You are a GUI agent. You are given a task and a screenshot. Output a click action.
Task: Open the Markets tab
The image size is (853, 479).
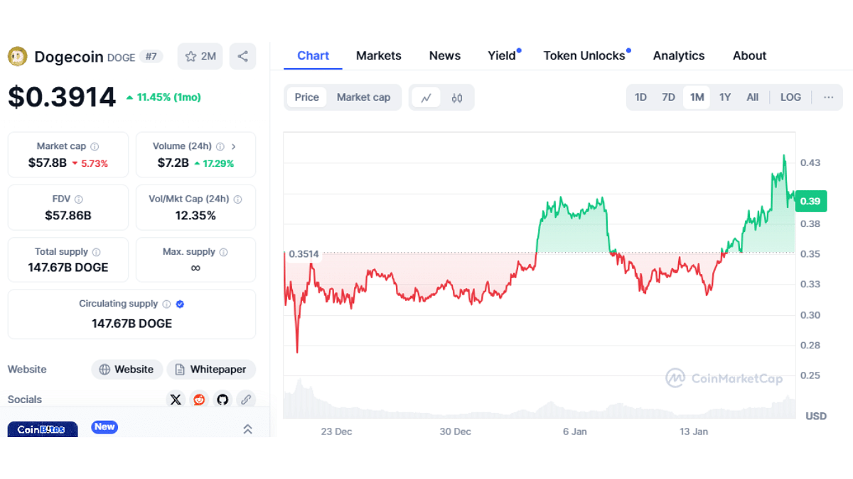click(379, 55)
